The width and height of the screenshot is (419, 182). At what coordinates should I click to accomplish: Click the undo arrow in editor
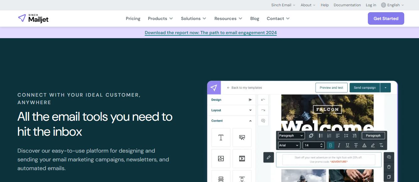[x=263, y=100]
